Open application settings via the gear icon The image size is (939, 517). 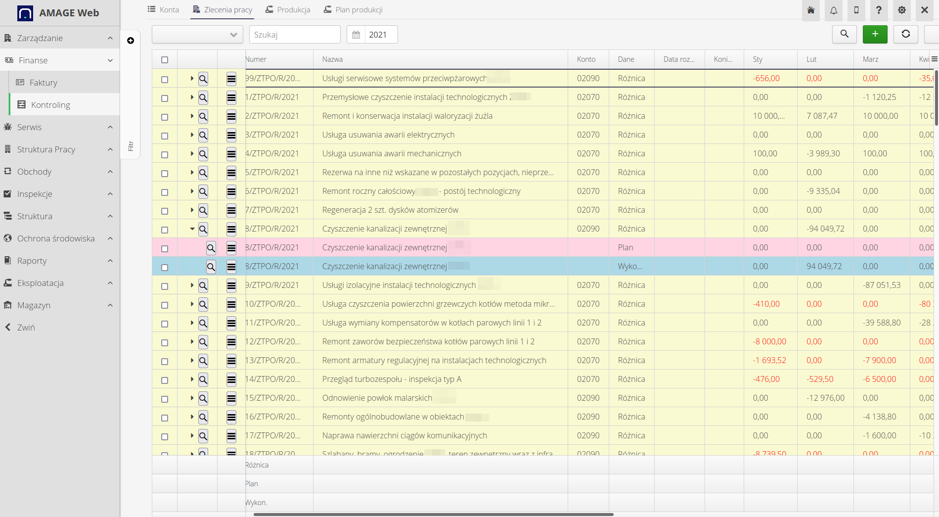tap(901, 10)
